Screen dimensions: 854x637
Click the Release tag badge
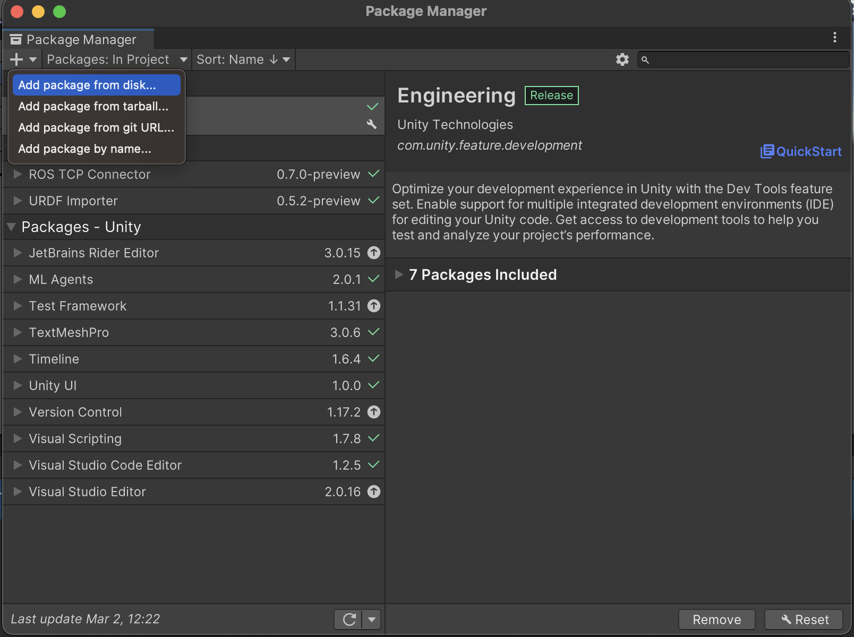click(552, 96)
